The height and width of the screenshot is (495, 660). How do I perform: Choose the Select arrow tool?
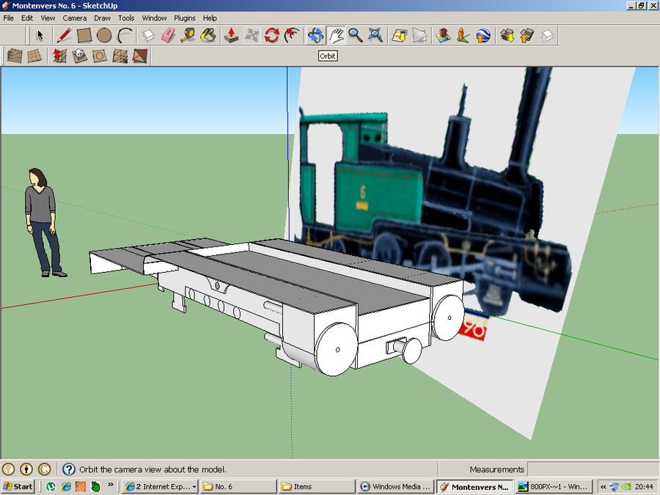(x=40, y=35)
